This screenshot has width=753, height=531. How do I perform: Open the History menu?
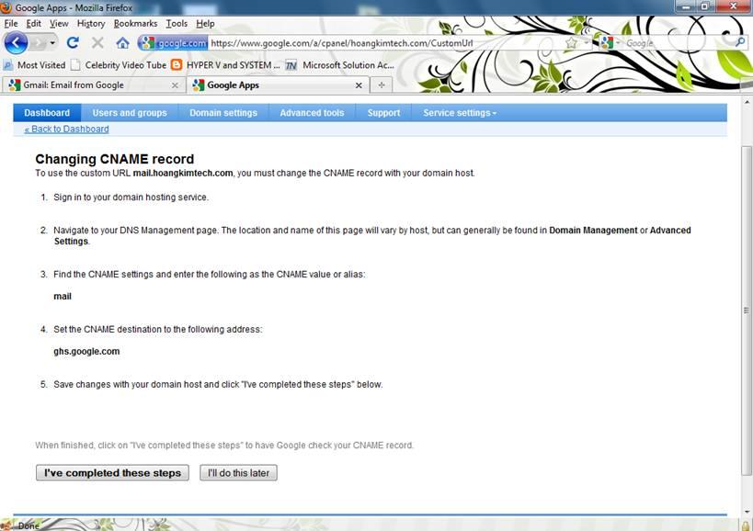pyautogui.click(x=91, y=24)
